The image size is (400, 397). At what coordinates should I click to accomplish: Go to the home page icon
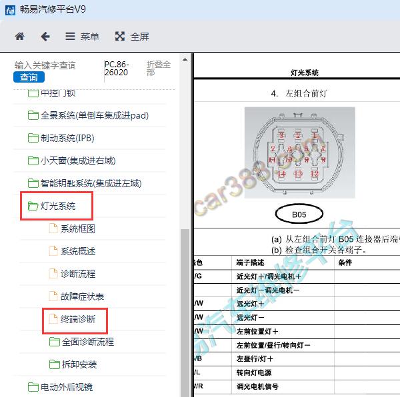point(19,37)
